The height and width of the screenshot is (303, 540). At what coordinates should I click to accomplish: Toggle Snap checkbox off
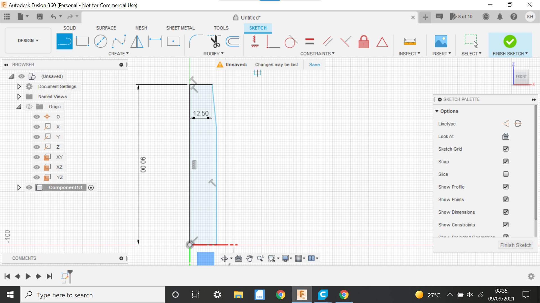506,161
